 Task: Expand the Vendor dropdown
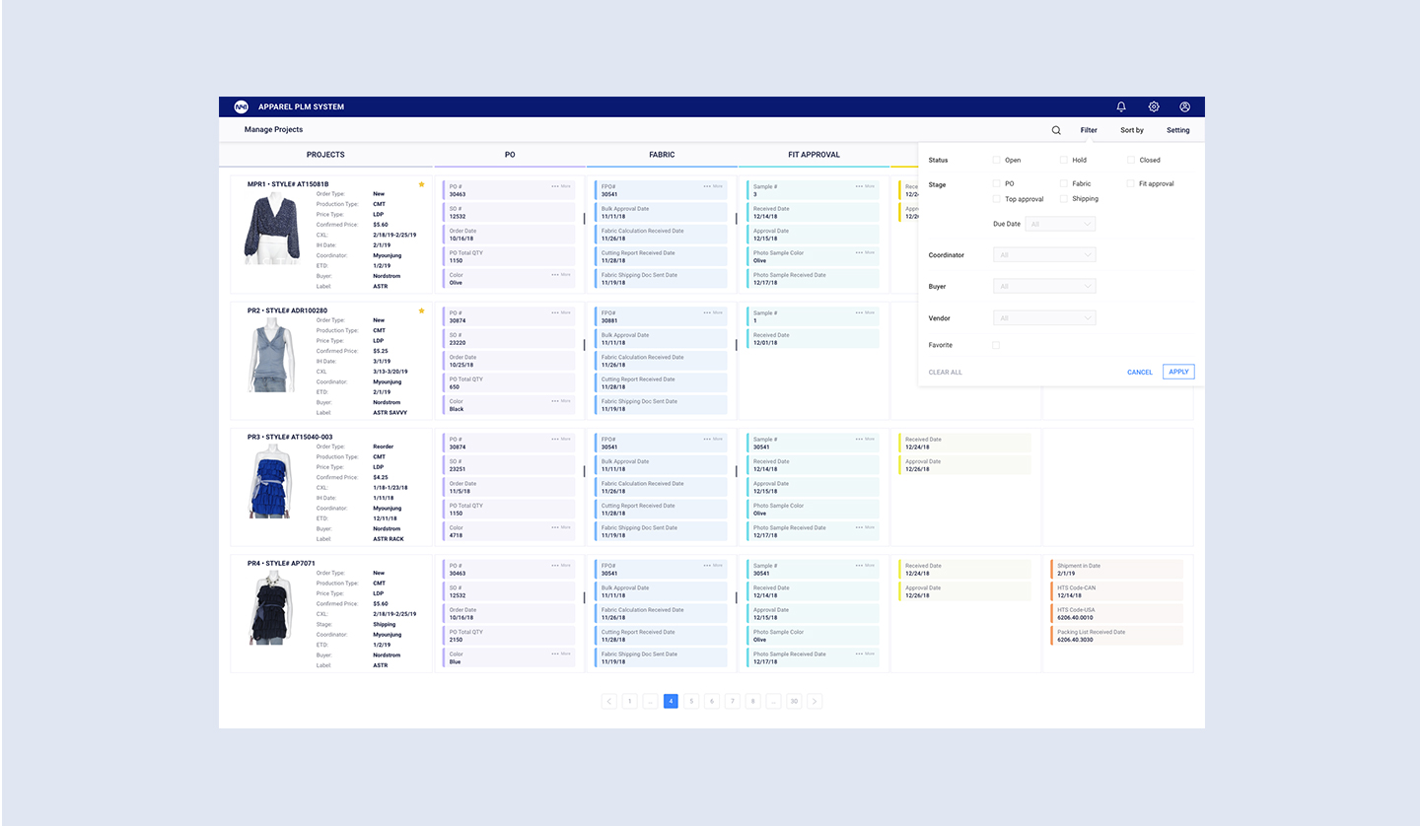tap(1045, 318)
